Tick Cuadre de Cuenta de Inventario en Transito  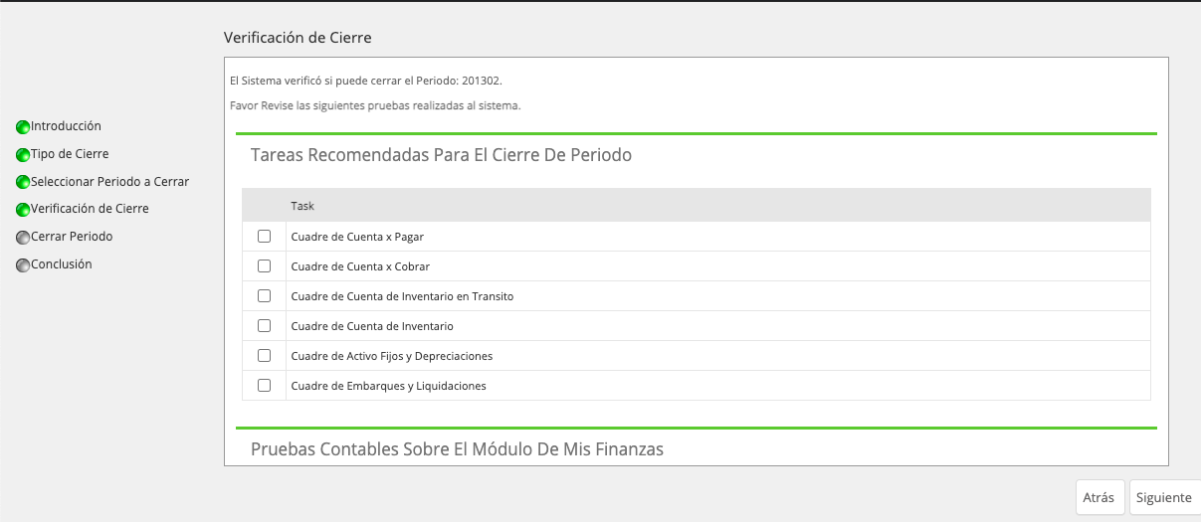[x=264, y=296]
